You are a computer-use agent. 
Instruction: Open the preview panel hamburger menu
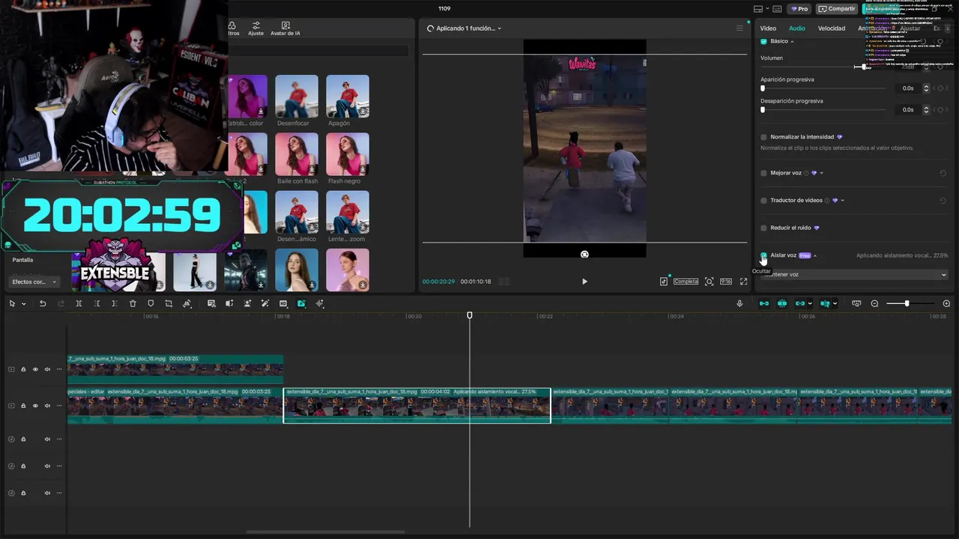pos(739,28)
